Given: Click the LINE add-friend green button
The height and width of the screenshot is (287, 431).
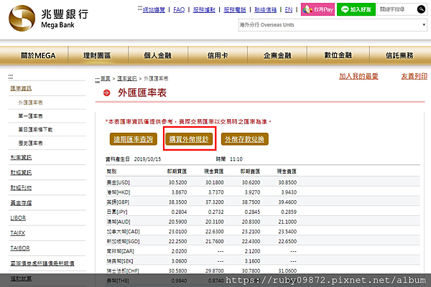Looking at the screenshot, I should pos(356,9).
